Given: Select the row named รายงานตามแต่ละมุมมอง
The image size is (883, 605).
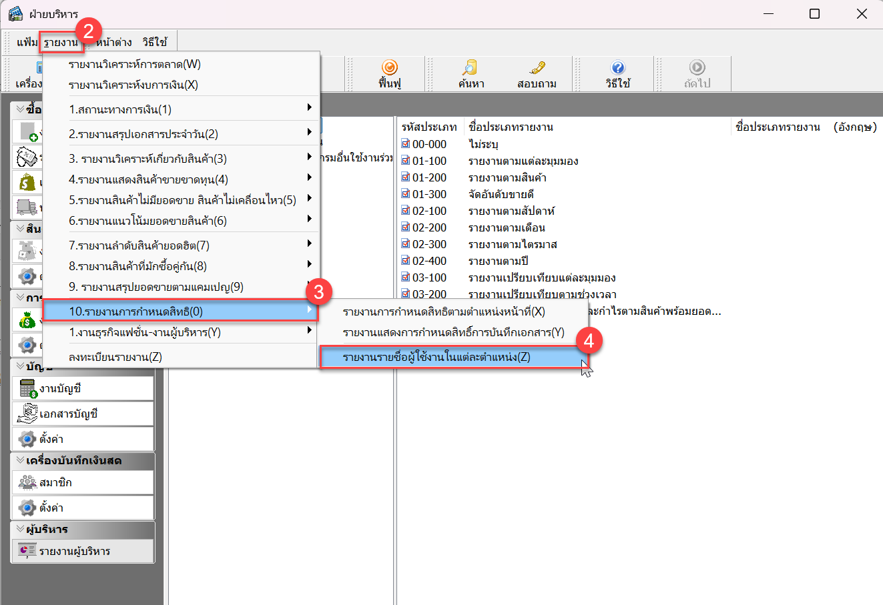Looking at the screenshot, I should click(523, 161).
